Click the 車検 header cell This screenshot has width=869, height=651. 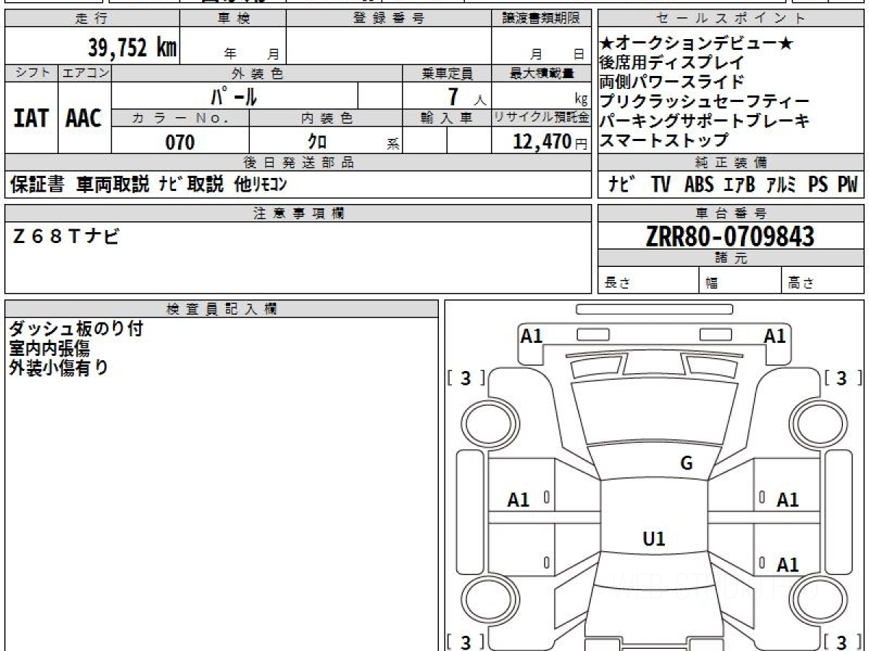(233, 19)
